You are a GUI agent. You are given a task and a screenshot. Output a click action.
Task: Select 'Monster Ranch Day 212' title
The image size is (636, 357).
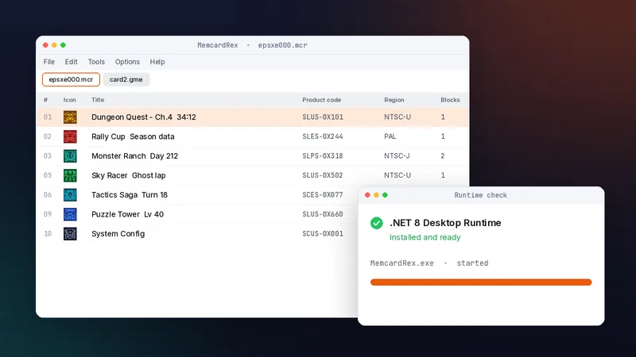134,156
